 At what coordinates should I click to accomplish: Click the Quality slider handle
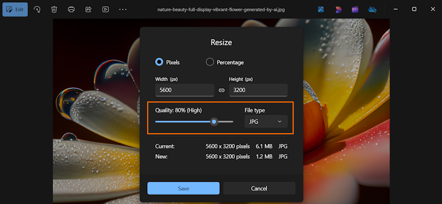click(x=214, y=122)
